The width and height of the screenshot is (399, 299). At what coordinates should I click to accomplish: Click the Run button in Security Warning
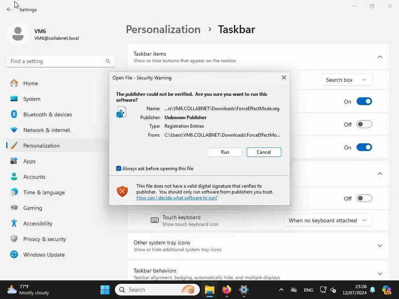tap(225, 152)
